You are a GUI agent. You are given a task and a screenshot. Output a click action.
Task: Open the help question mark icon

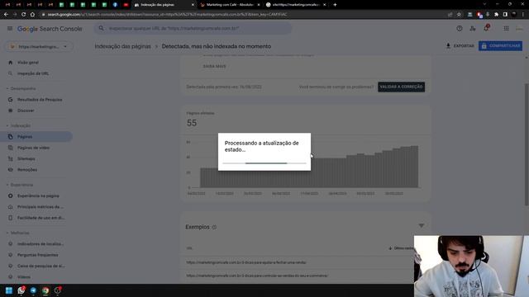(460, 29)
